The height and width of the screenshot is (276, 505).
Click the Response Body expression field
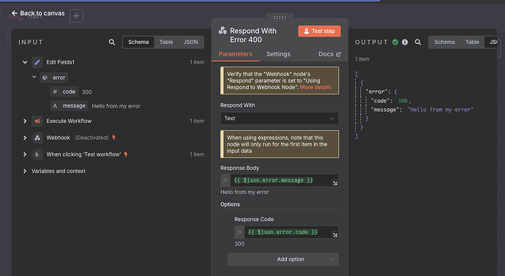point(281,180)
